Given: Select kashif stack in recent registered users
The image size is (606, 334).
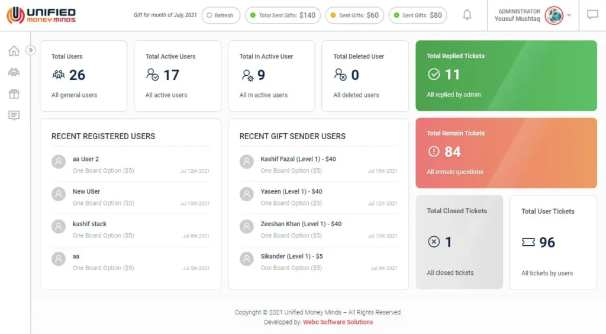Looking at the screenshot, I should tap(89, 224).
